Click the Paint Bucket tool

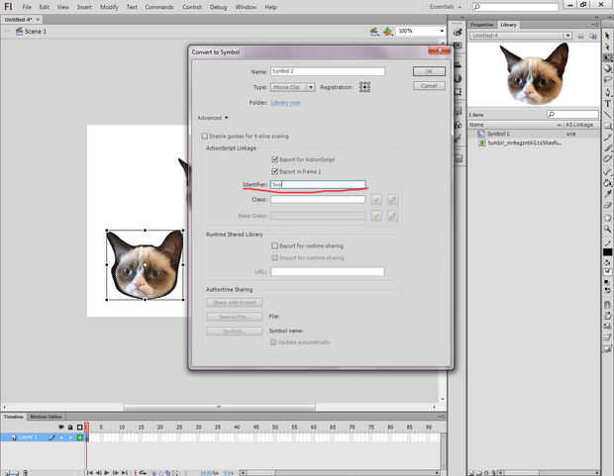(x=607, y=184)
